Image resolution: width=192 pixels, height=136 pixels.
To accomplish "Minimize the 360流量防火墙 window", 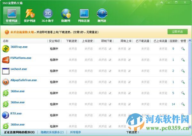I will pyautogui.click(x=169, y=2).
